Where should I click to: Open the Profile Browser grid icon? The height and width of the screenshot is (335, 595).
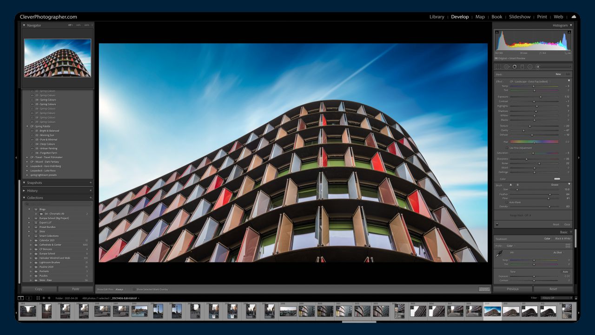tap(568, 245)
